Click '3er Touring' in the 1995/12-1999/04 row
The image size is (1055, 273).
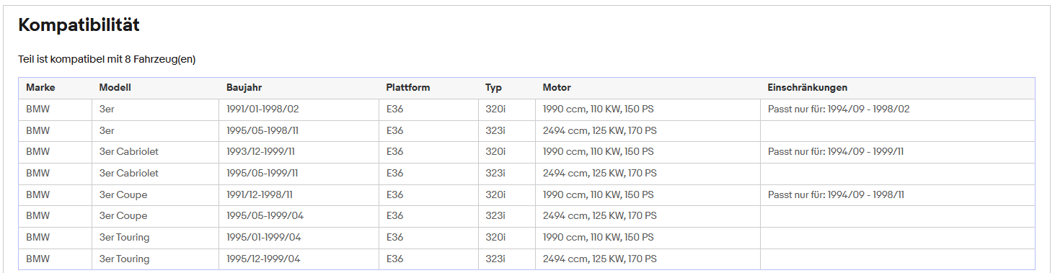tap(125, 259)
